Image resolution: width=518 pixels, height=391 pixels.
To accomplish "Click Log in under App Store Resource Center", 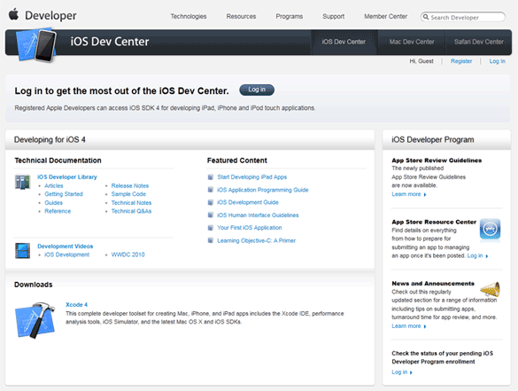I will pos(477,255).
